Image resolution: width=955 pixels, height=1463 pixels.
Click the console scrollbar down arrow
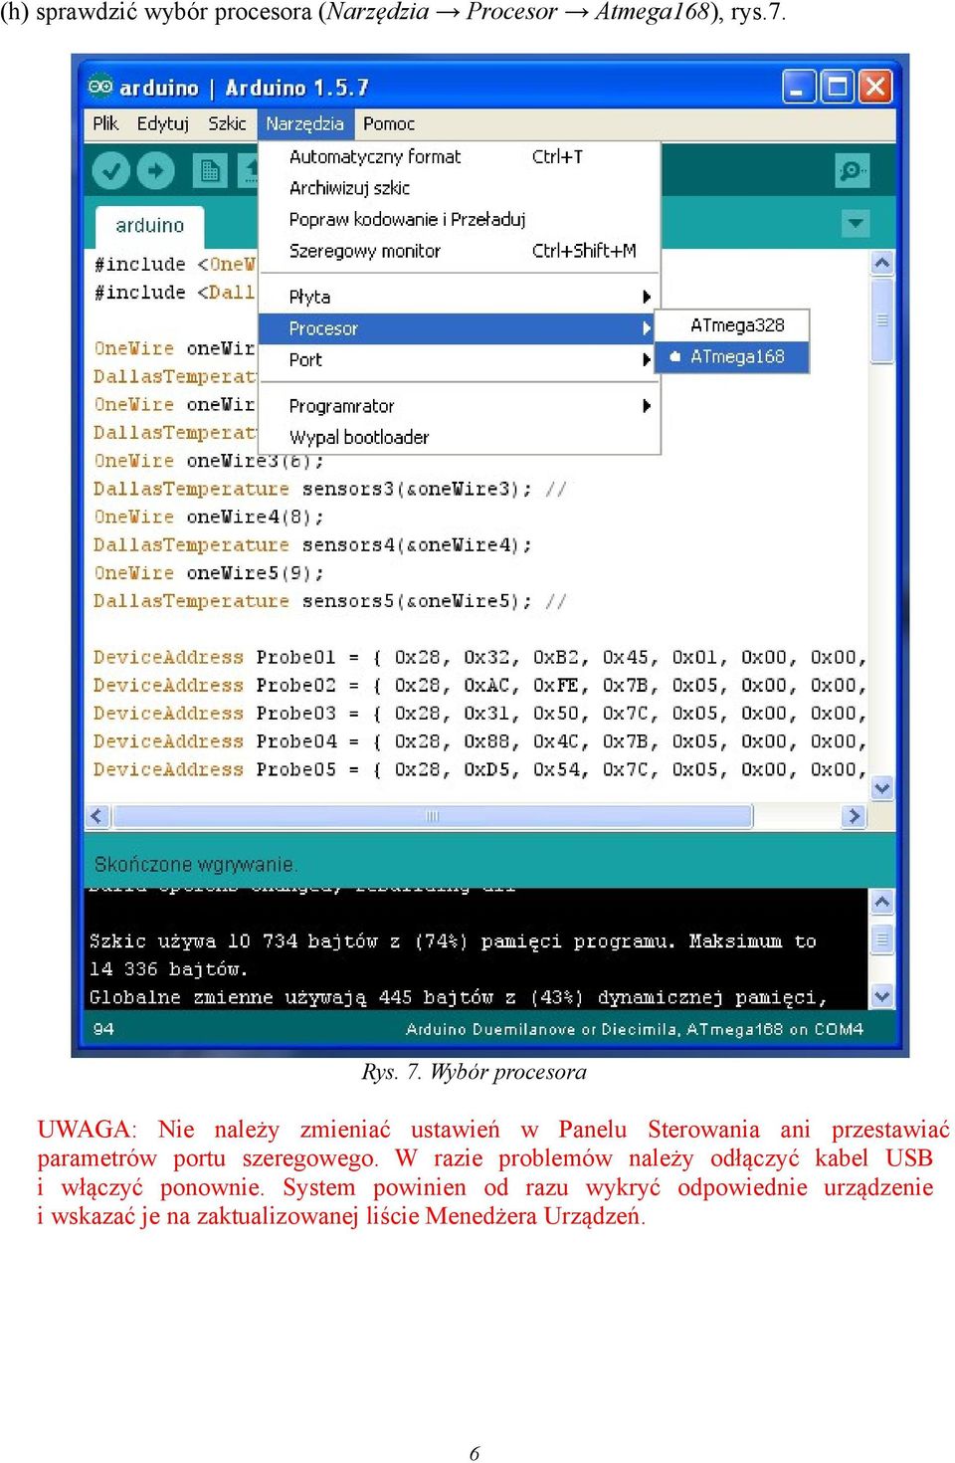(881, 995)
